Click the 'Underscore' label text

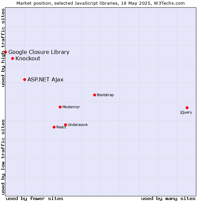click(78, 125)
